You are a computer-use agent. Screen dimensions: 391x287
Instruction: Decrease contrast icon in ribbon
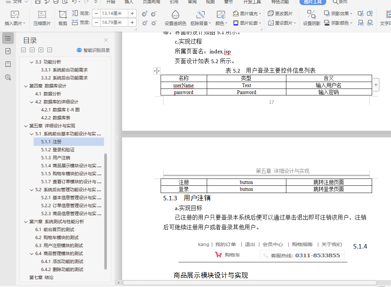(x=154, y=14)
